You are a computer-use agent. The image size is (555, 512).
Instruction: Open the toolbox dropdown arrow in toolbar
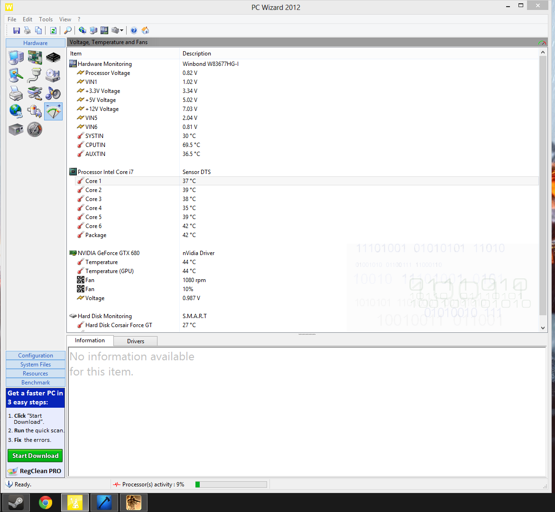122,30
